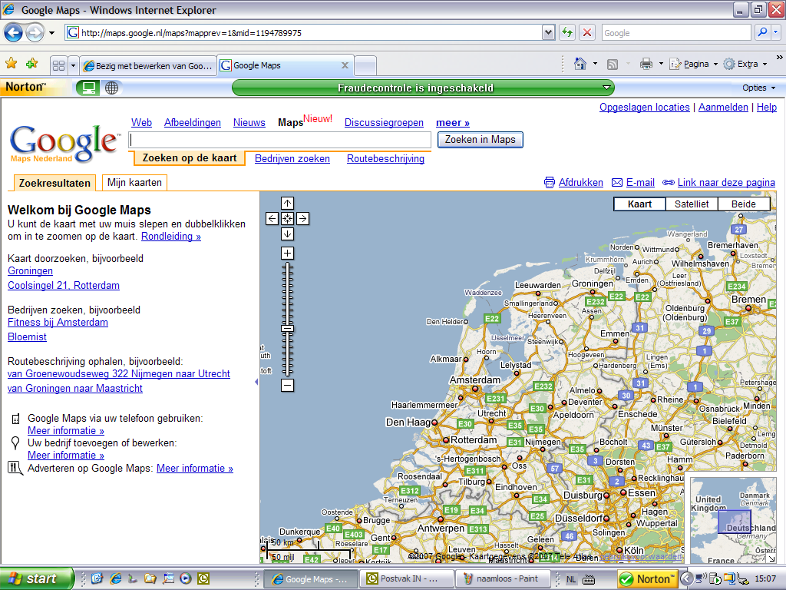Zoom out with the minus button
Screen dimensions: 786x590
[287, 386]
